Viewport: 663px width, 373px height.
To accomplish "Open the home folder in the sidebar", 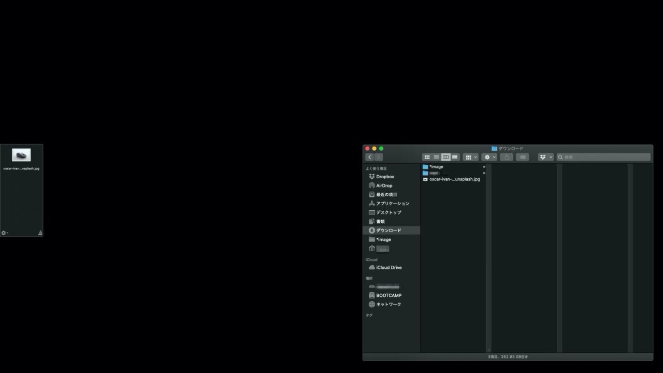I will tap(391, 249).
